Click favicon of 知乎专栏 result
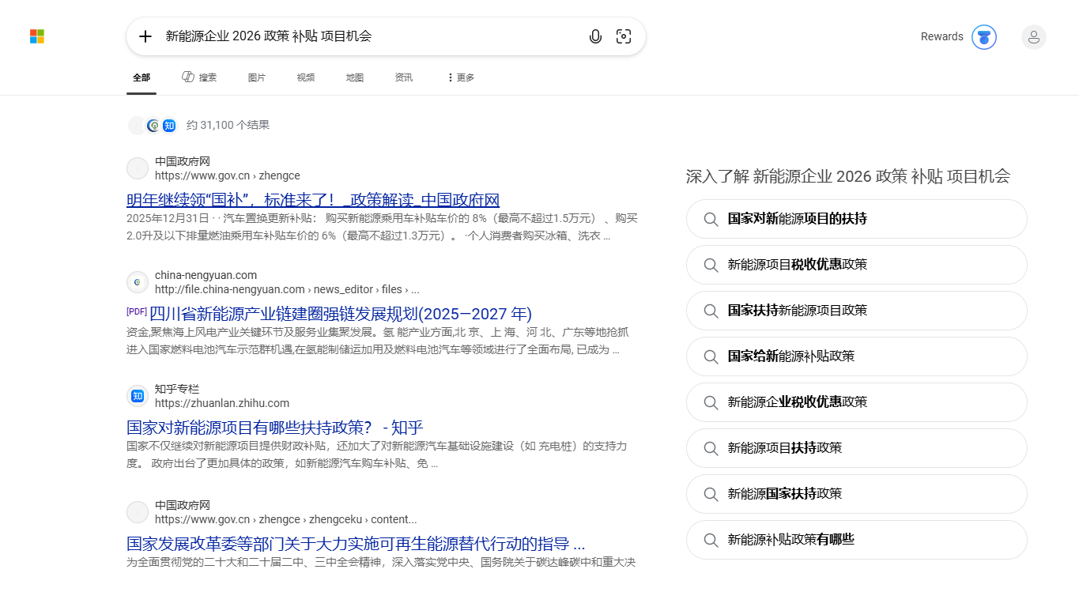Image resolution: width=1079 pixels, height=607 pixels. (x=138, y=396)
